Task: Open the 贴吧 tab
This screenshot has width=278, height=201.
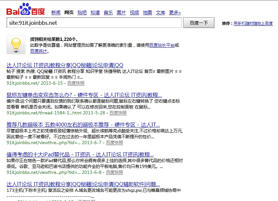Action: [82, 13]
